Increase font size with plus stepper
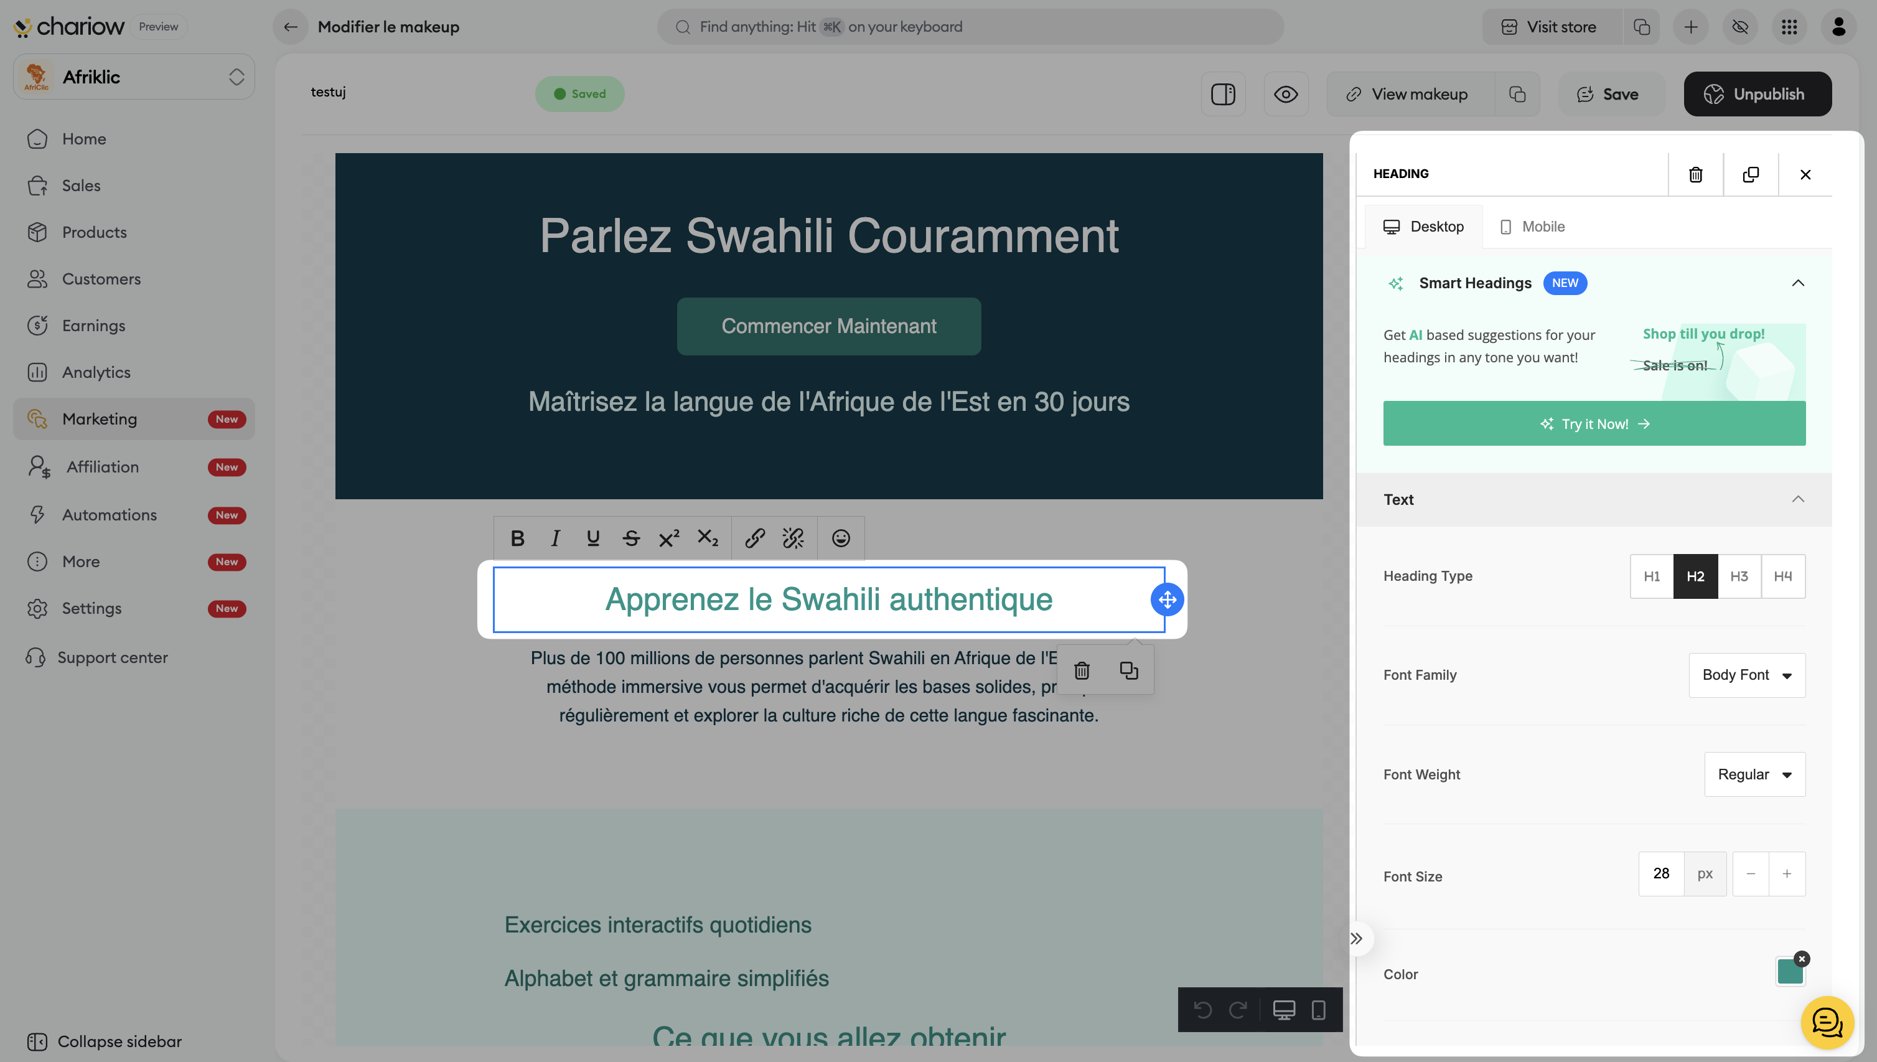1877x1062 pixels. click(1787, 874)
